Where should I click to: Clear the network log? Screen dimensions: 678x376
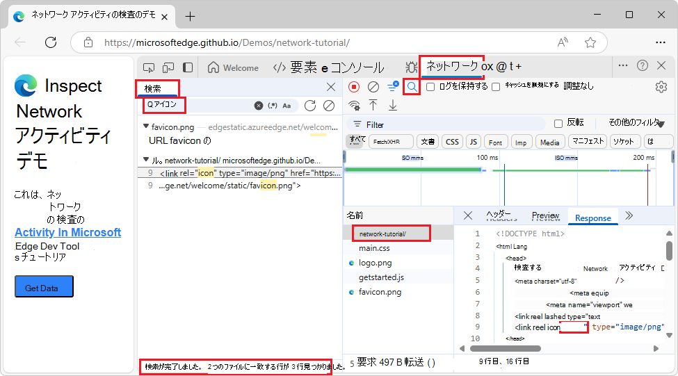[x=373, y=87]
